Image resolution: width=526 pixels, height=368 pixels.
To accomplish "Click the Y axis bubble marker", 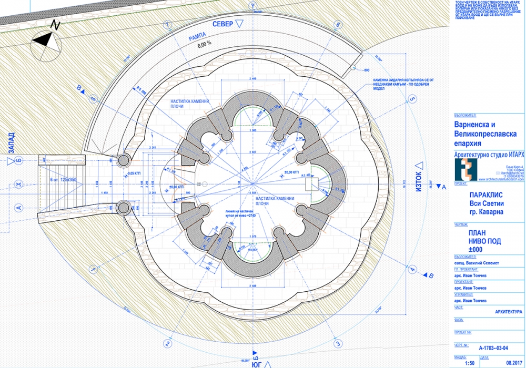I will pos(252,6).
